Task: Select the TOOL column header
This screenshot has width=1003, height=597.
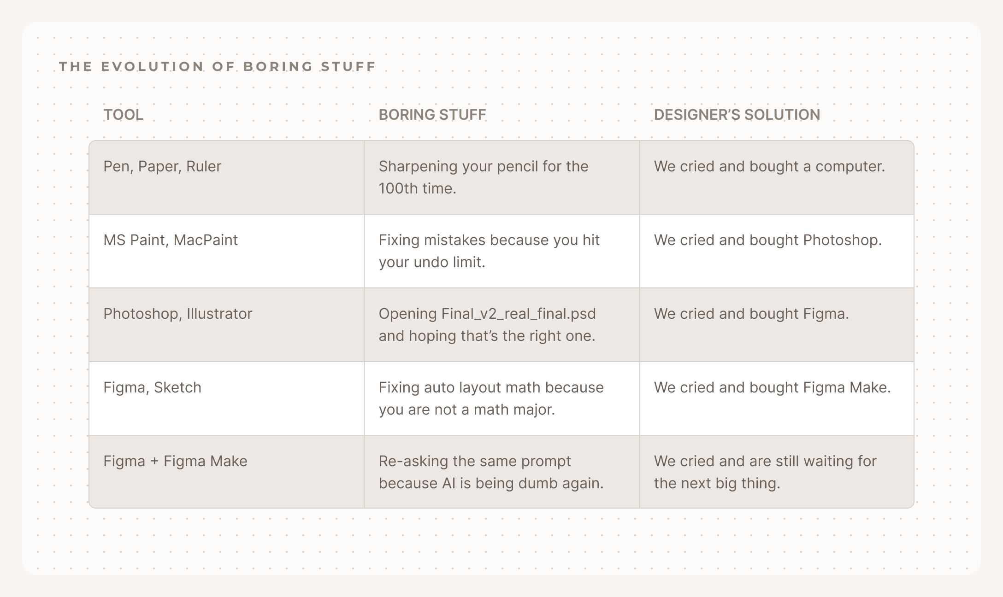Action: [x=123, y=115]
